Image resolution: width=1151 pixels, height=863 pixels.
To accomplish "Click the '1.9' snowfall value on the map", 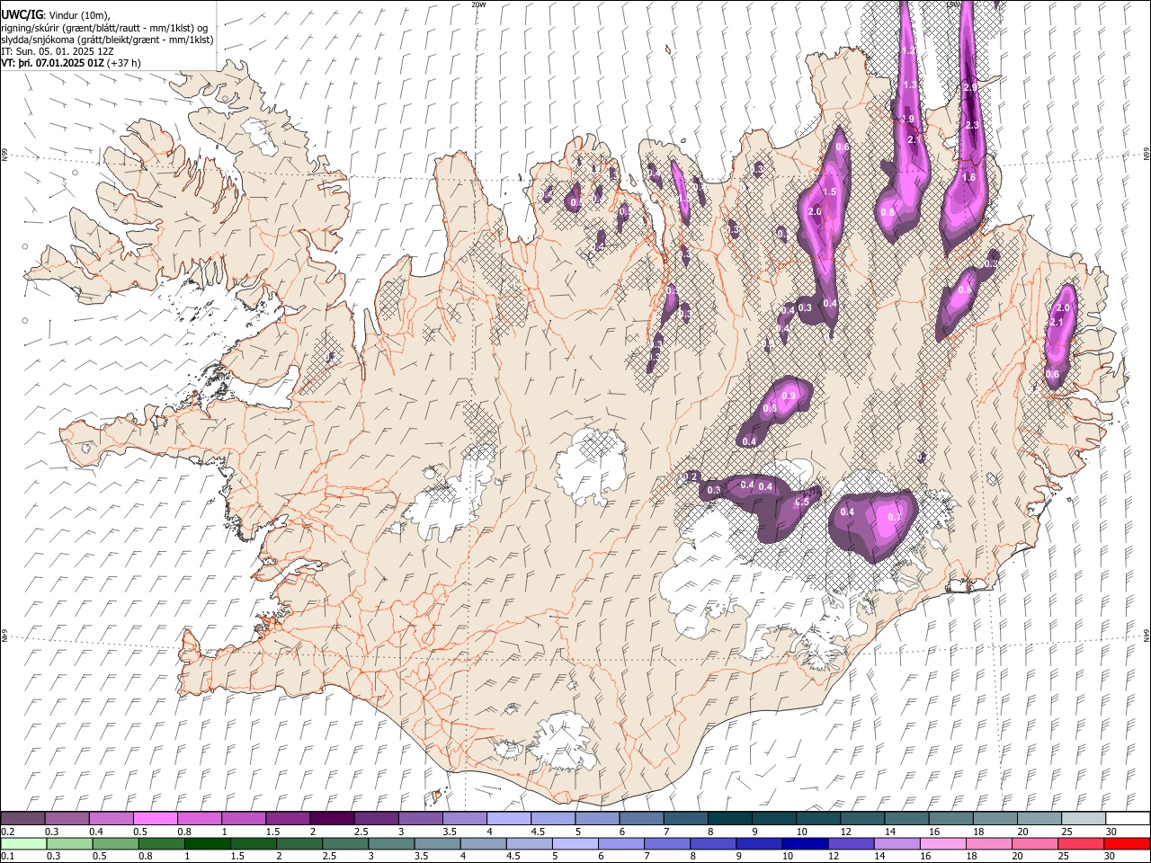I will pyautogui.click(x=907, y=119).
